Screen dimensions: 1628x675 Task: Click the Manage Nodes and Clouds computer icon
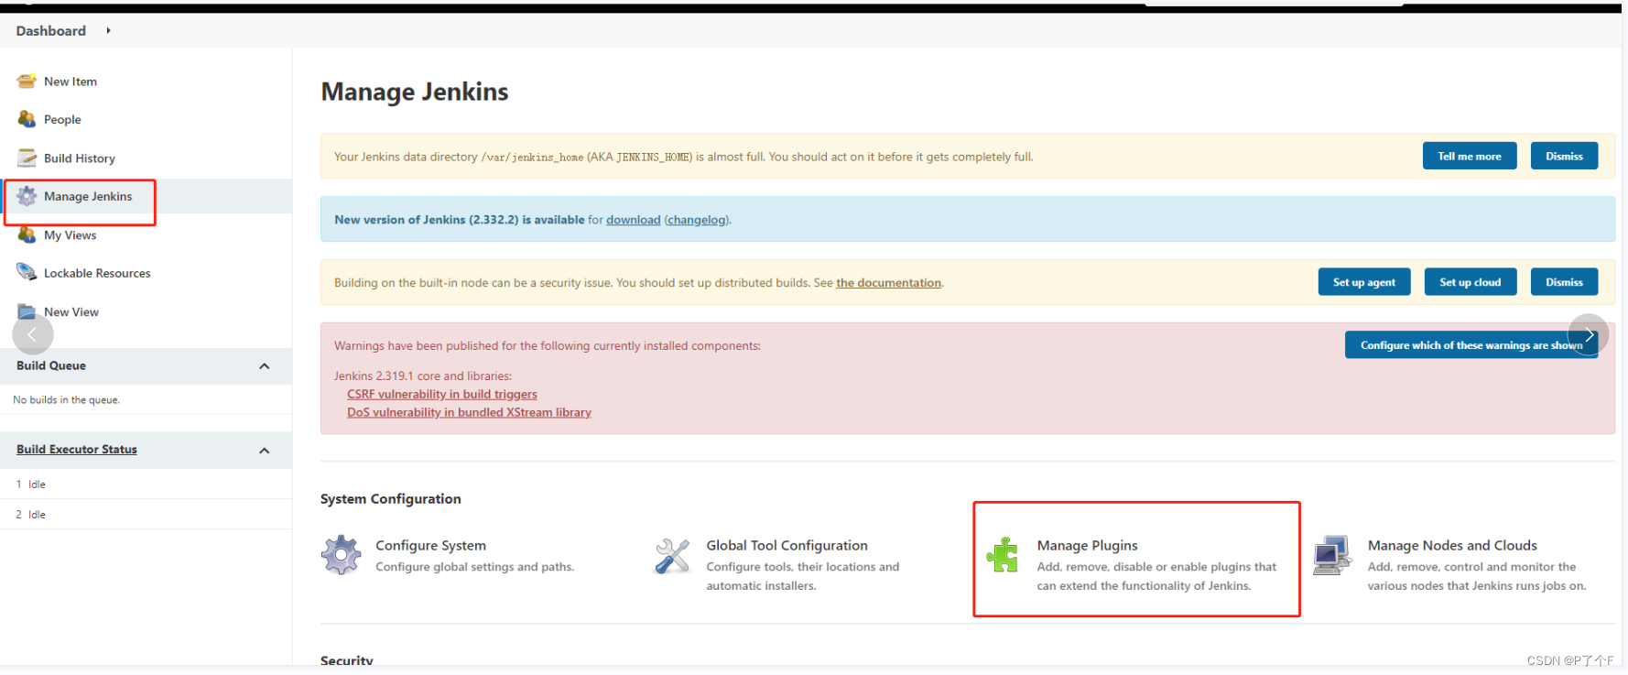pyautogui.click(x=1333, y=555)
